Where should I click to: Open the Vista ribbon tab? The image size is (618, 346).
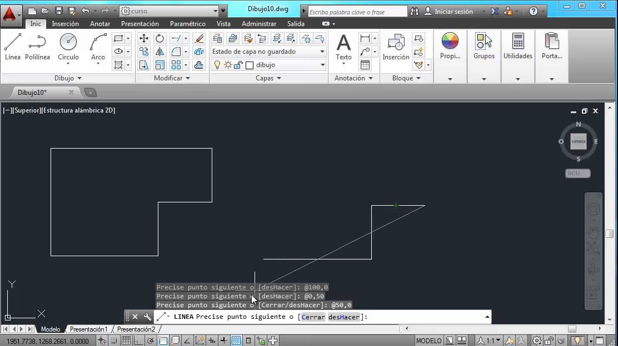tap(223, 24)
